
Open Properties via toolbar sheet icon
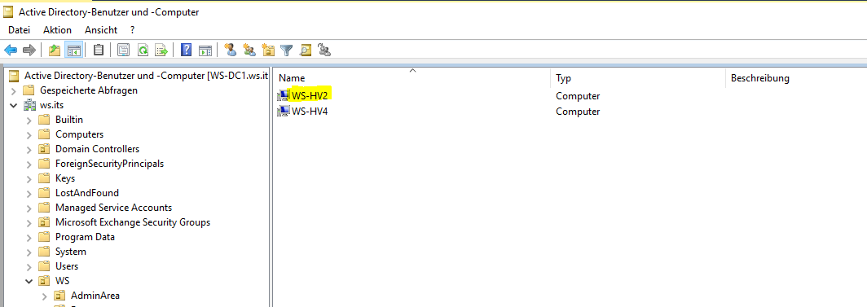pos(123,50)
